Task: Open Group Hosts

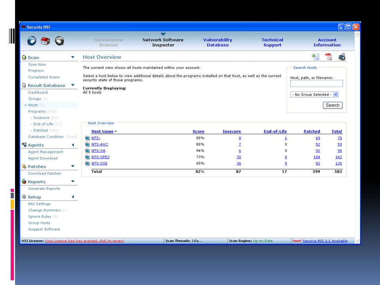Action: point(39,223)
